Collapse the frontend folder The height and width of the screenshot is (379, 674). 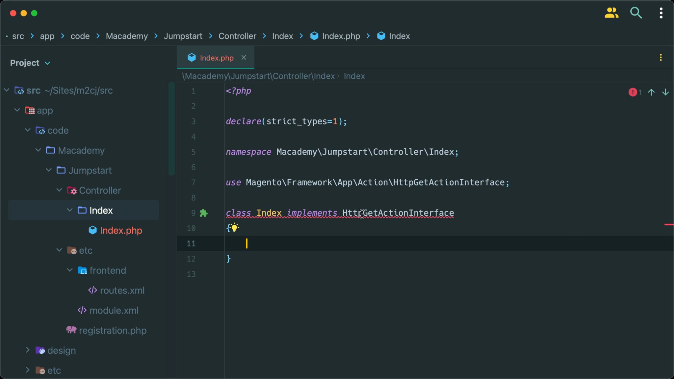click(69, 270)
